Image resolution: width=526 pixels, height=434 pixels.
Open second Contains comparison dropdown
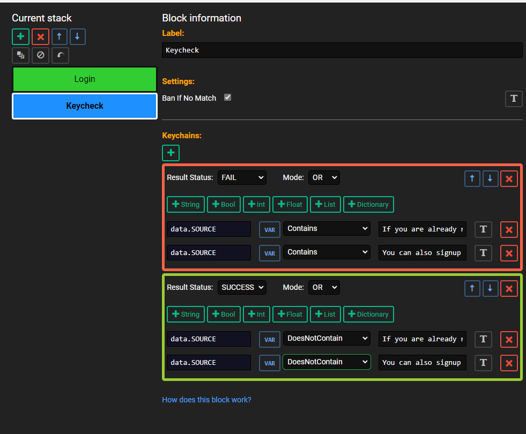327,252
